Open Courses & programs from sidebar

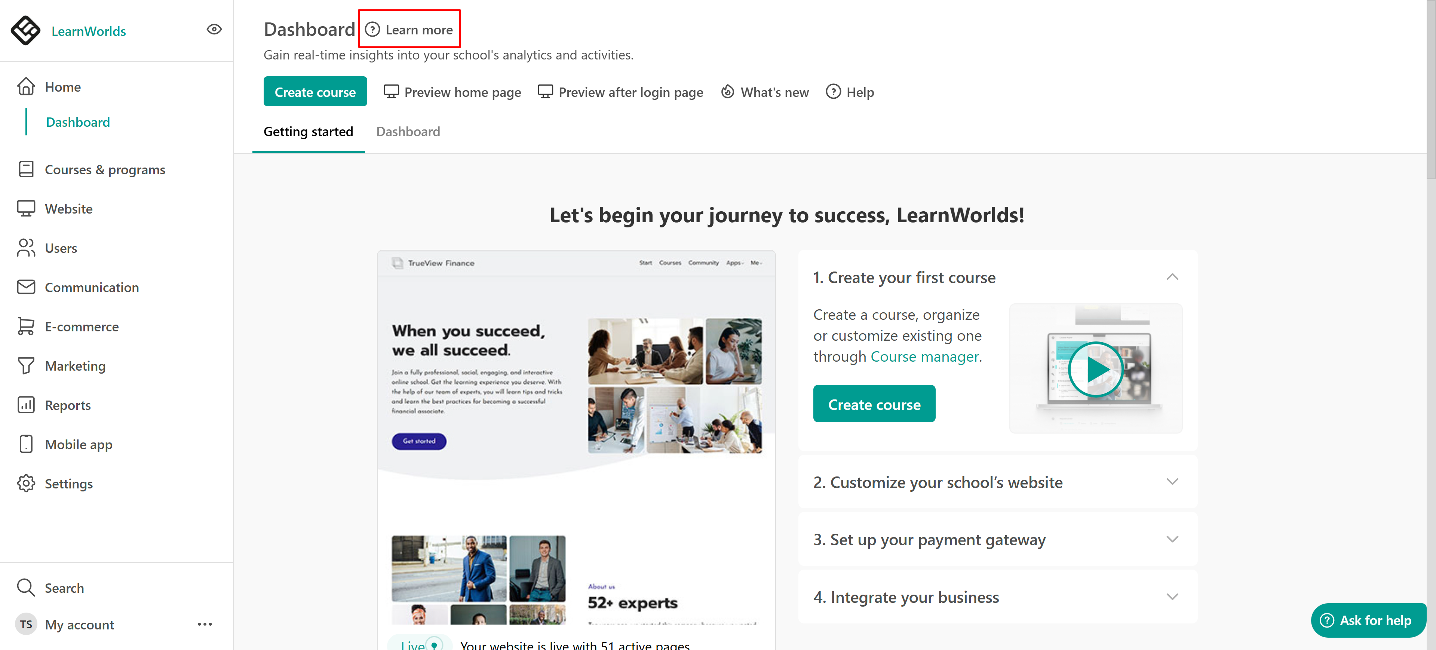[104, 169]
